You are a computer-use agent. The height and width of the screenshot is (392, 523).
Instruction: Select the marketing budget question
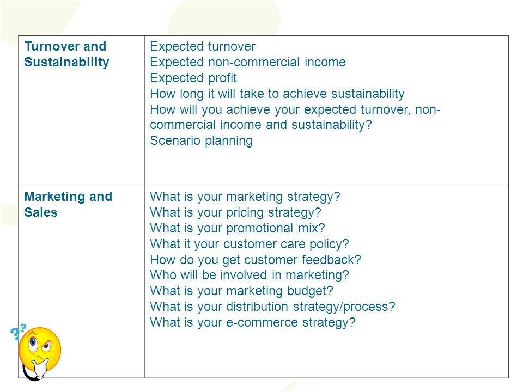tap(241, 291)
